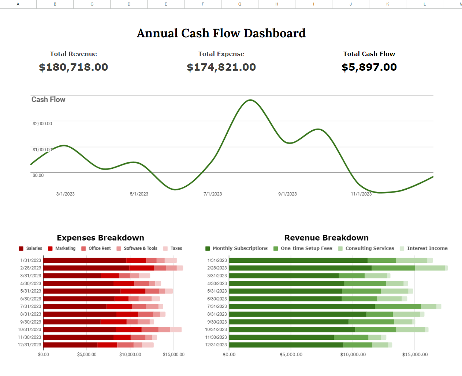Click the $2,000.00 axis label
The image size is (462, 376).
pyautogui.click(x=42, y=124)
